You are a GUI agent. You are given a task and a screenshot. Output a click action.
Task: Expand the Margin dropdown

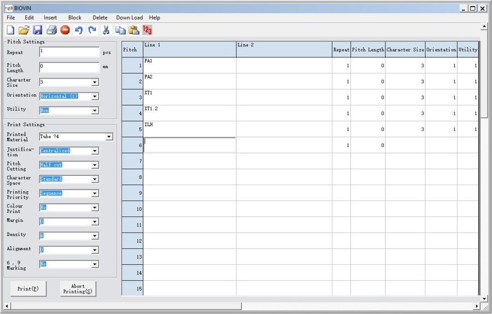tap(95, 222)
